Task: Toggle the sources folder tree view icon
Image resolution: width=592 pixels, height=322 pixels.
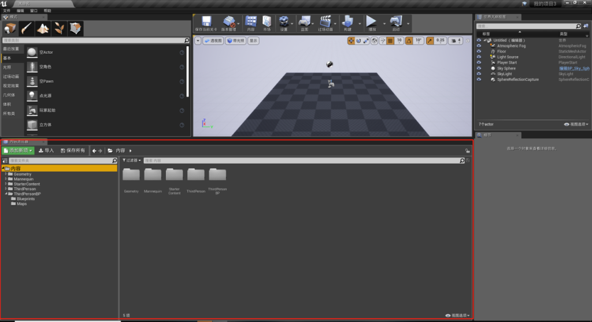Action: point(5,161)
